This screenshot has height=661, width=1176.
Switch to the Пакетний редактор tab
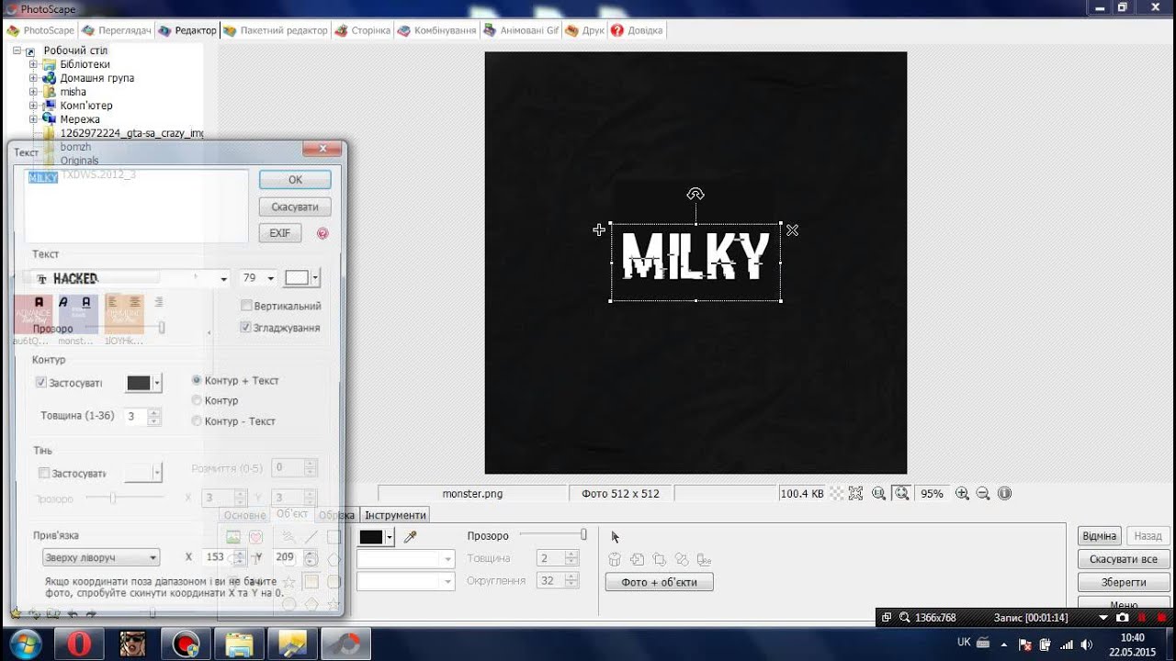(275, 30)
